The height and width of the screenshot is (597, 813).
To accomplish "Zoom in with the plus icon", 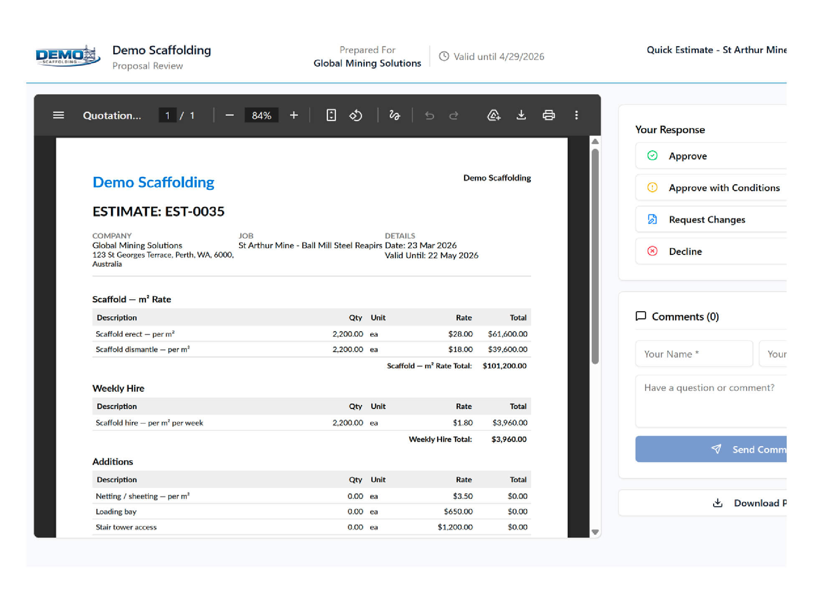I will tap(294, 115).
